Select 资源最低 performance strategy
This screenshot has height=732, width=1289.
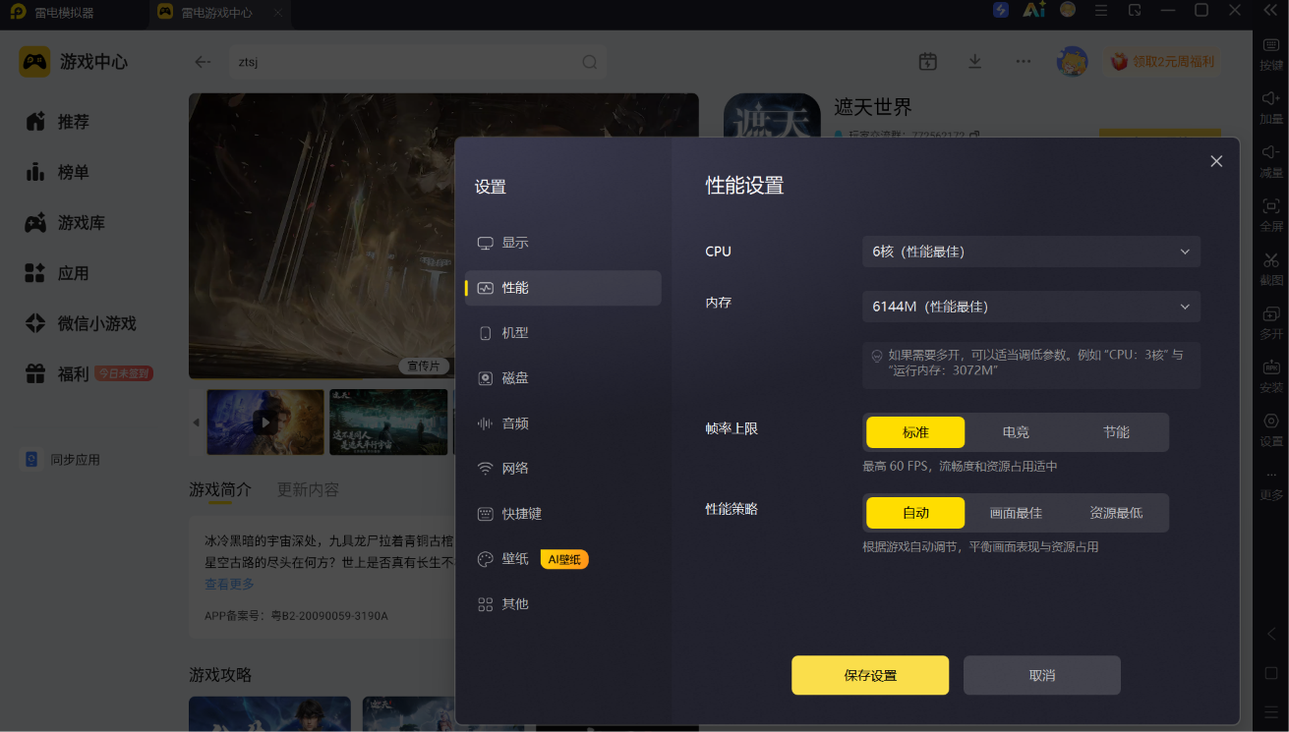pyautogui.click(x=1116, y=513)
